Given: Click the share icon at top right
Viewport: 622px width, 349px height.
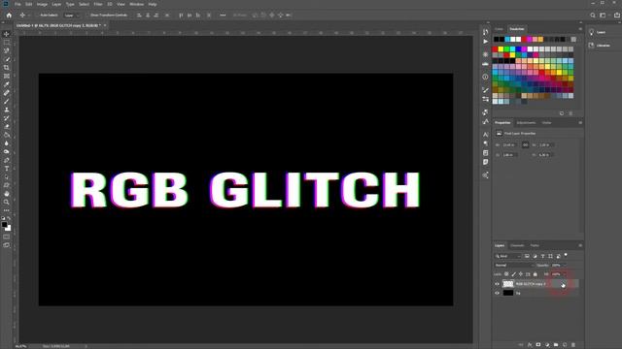Looking at the screenshot, I should pos(617,16).
